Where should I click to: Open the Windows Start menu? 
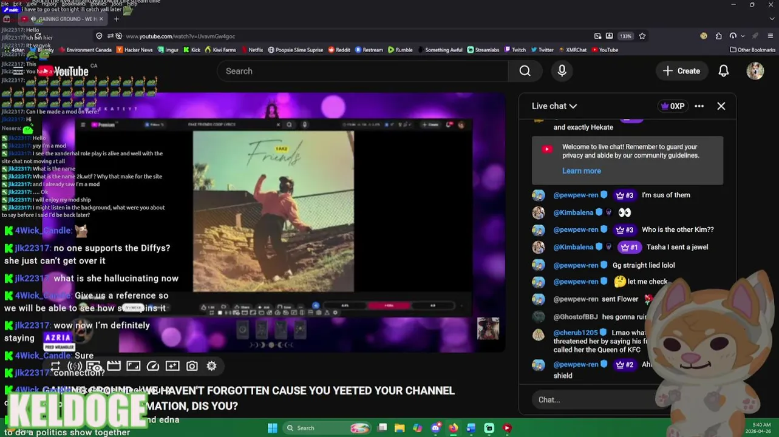pos(272,428)
